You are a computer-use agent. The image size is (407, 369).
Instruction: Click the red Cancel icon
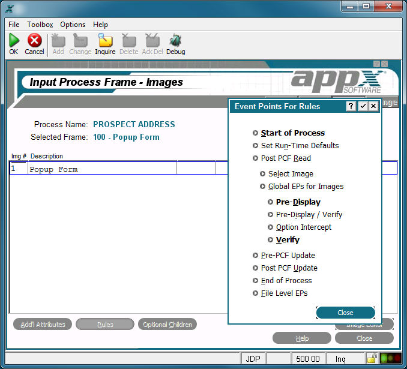35,40
